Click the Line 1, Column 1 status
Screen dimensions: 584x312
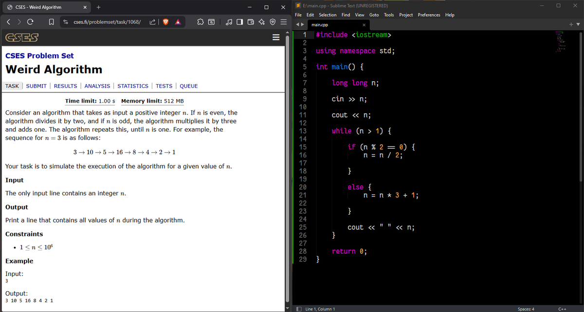tap(320, 309)
